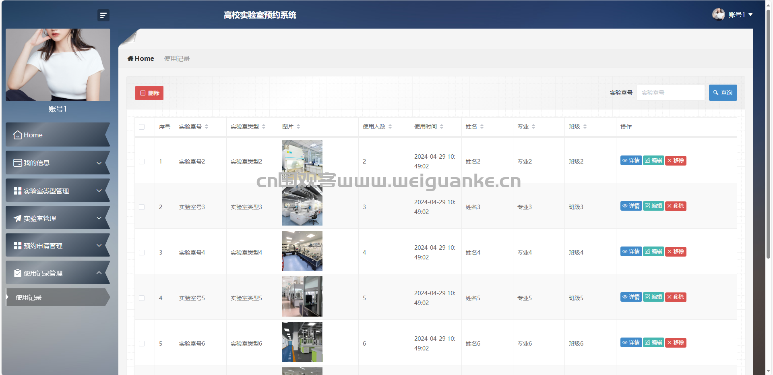Sort by the 使用人数 column arrows
The image size is (773, 375).
[x=390, y=126]
